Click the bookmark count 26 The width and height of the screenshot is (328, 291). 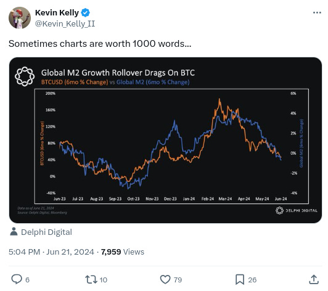(x=252, y=280)
